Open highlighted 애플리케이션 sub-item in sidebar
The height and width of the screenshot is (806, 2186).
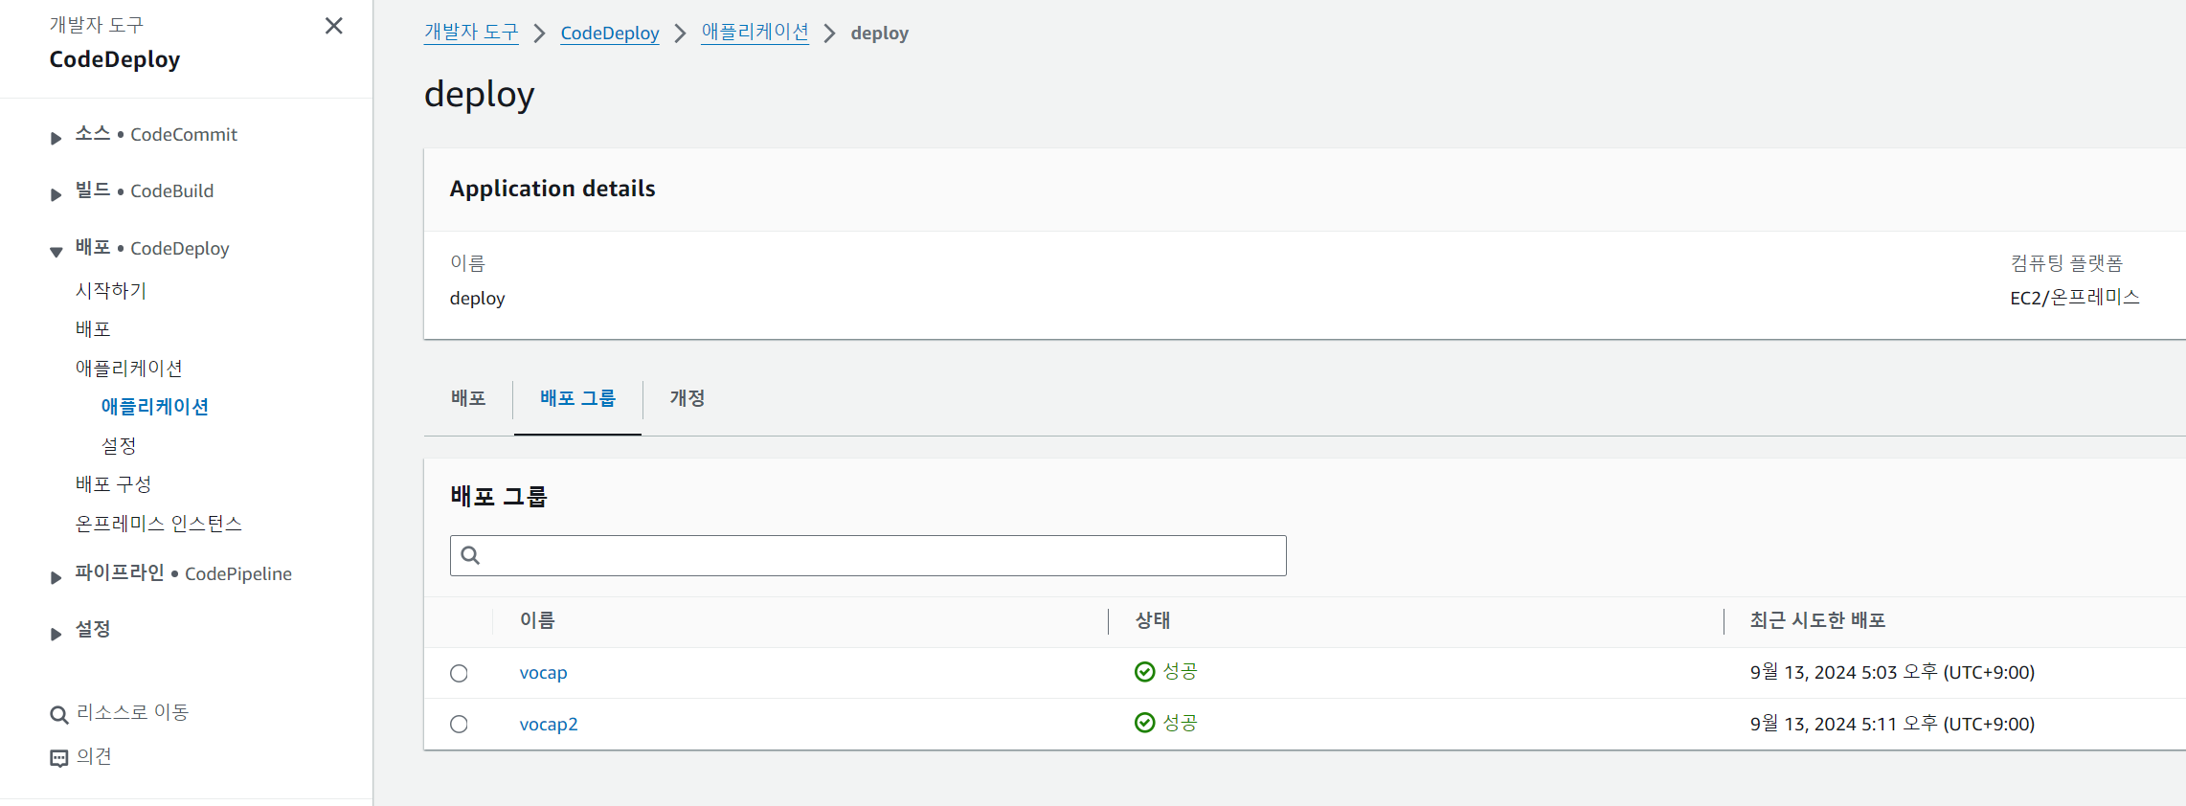pyautogui.click(x=155, y=407)
